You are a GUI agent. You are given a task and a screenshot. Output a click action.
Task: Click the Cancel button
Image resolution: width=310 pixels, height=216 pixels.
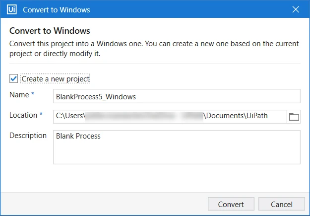(x=282, y=204)
